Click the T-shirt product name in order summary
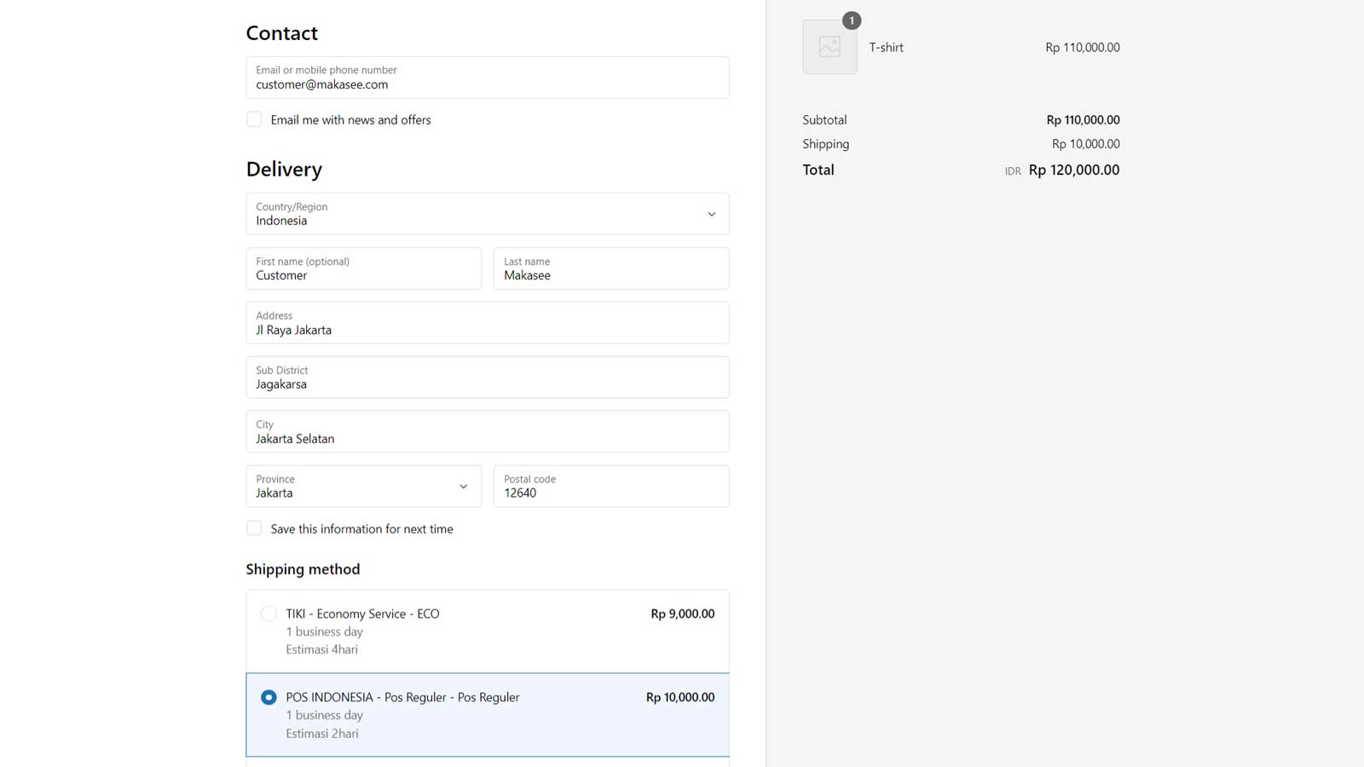 (x=887, y=48)
